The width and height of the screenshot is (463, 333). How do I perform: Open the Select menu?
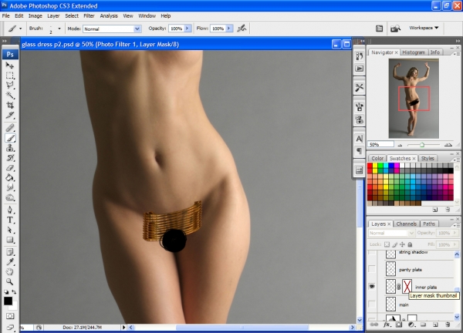tap(72, 16)
